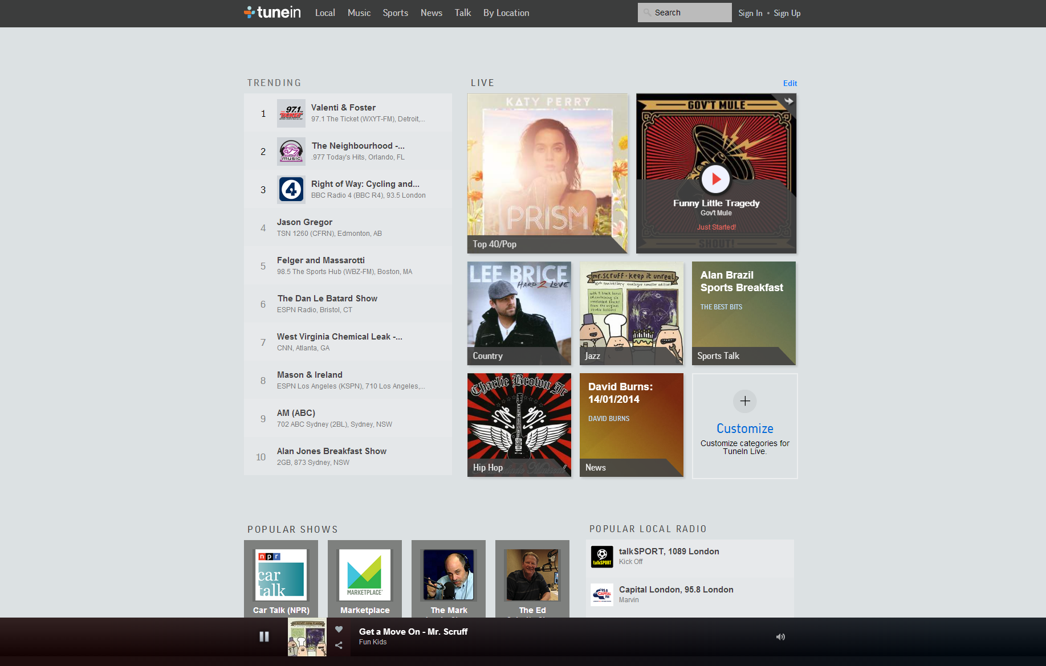Screen dimensions: 1046x666
Task: Click the plus icon to customize categories
Action: [744, 401]
